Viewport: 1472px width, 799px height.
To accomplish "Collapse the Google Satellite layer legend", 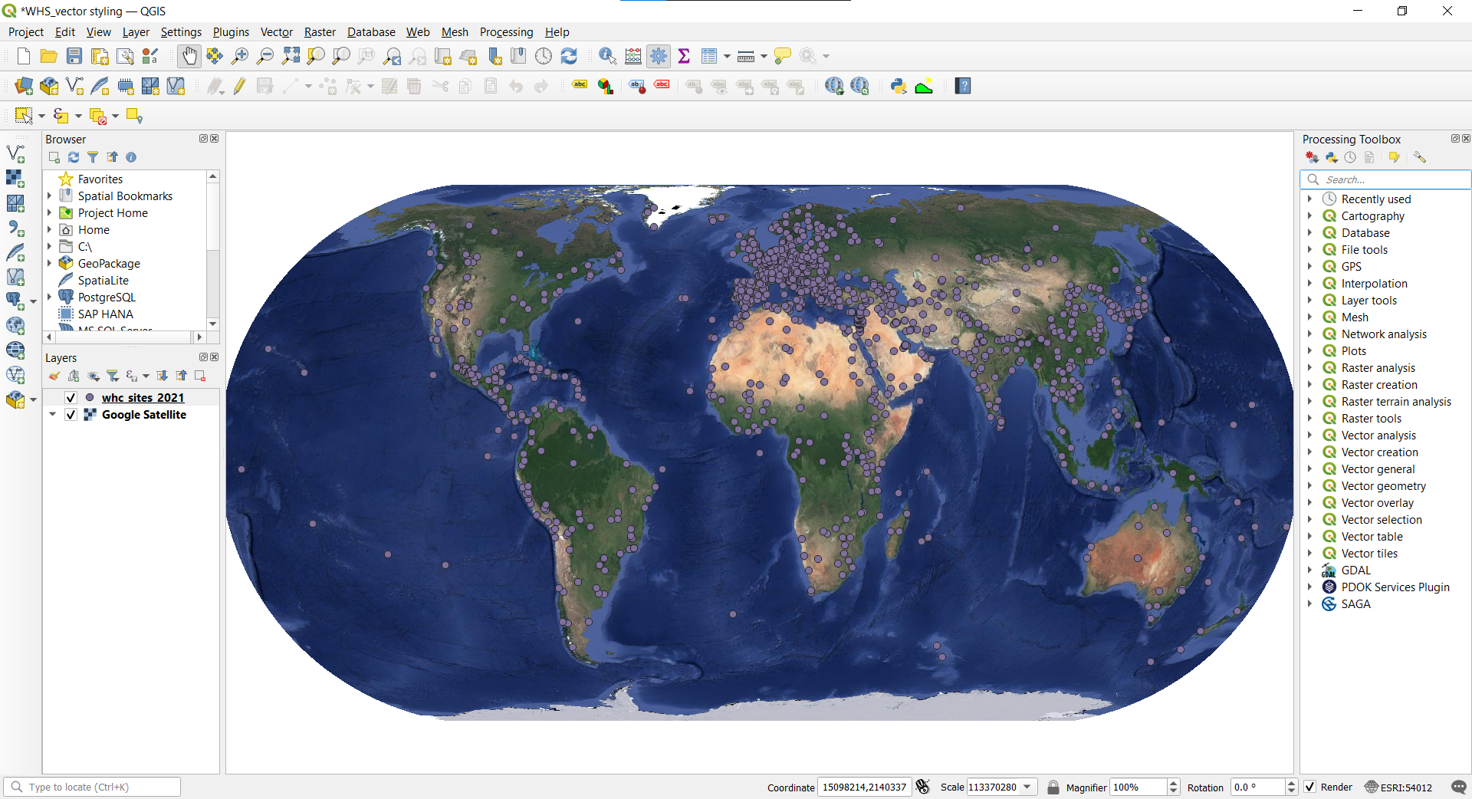I will (x=53, y=415).
